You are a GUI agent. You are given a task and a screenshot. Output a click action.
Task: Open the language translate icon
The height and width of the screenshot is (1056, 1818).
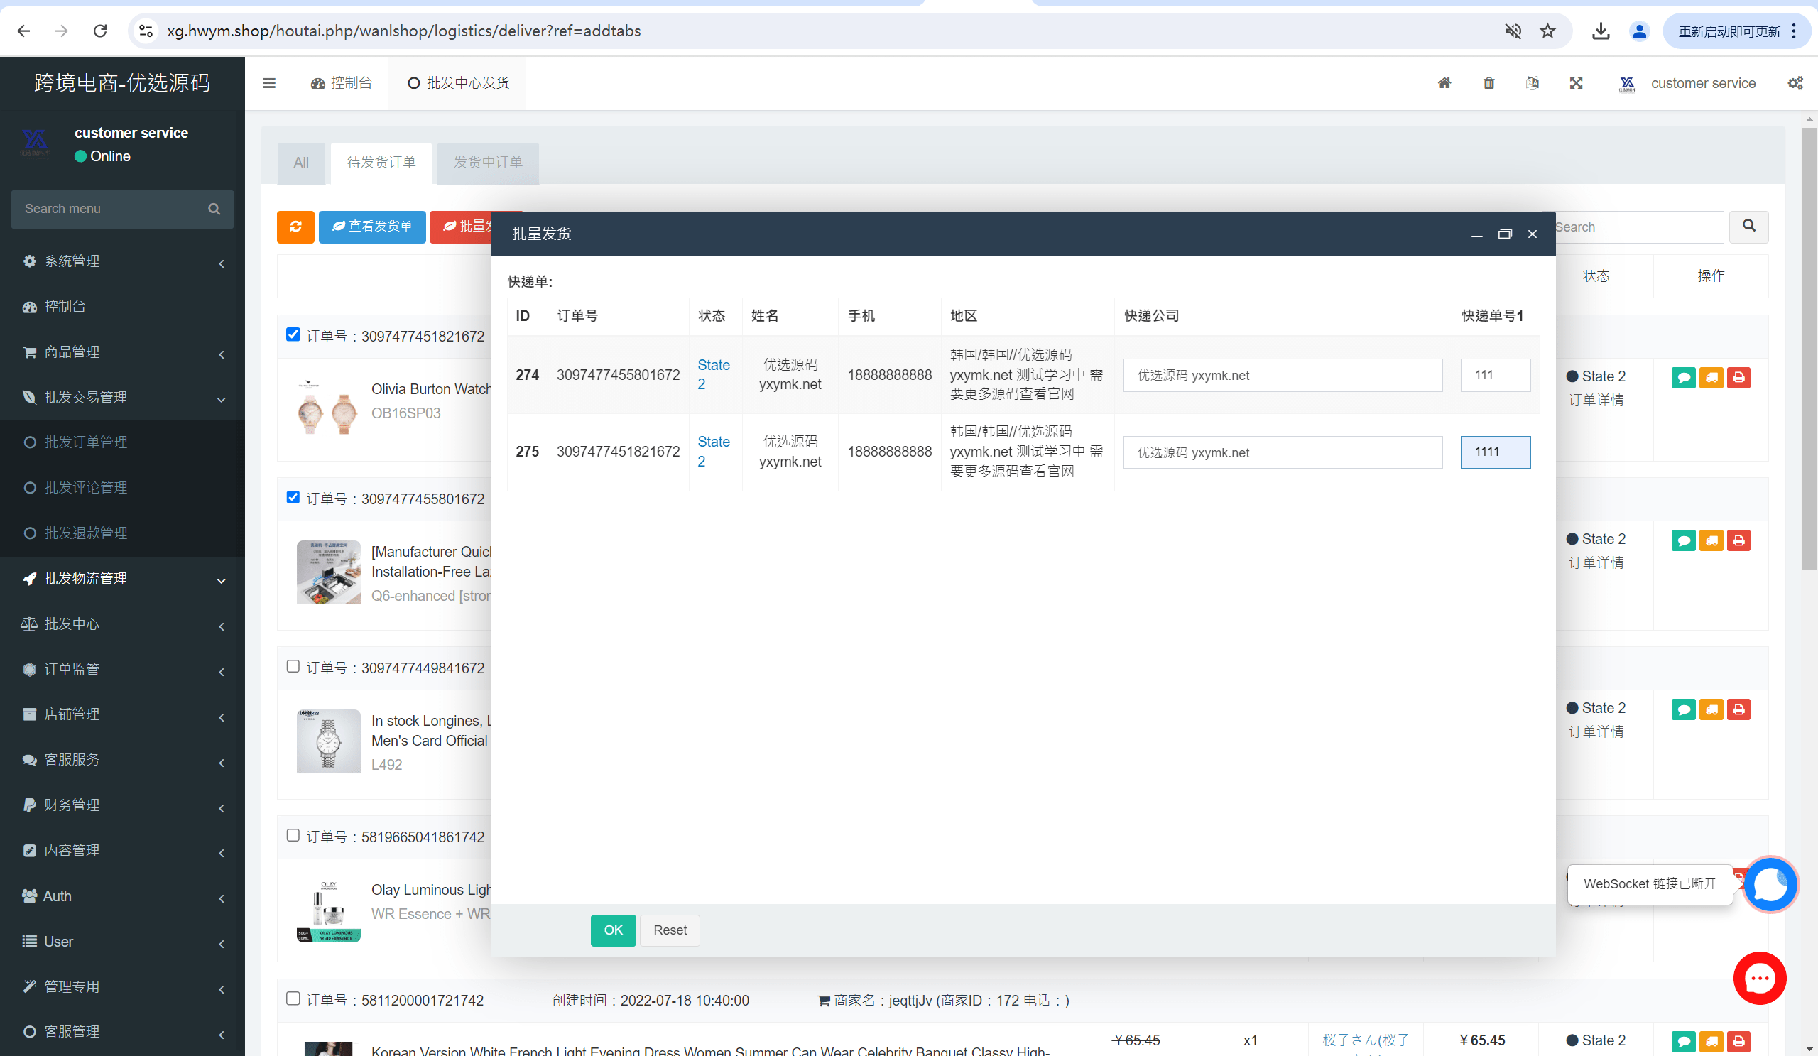tap(1533, 83)
